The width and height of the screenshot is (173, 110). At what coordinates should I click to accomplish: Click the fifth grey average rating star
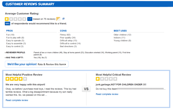coord(24,19)
